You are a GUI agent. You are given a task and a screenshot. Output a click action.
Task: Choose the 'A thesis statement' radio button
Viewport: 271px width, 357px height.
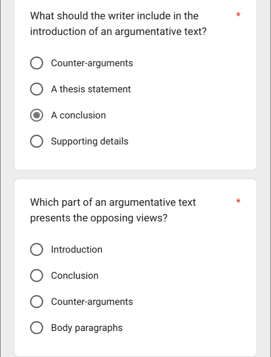pyautogui.click(x=37, y=90)
